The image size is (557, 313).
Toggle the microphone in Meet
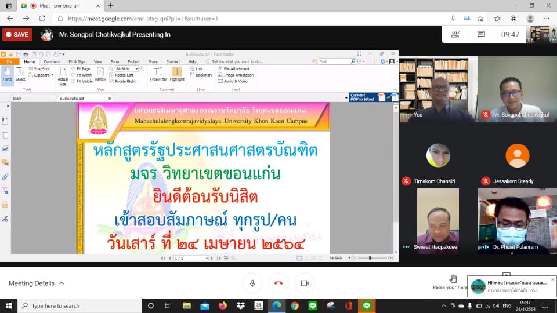(x=252, y=283)
